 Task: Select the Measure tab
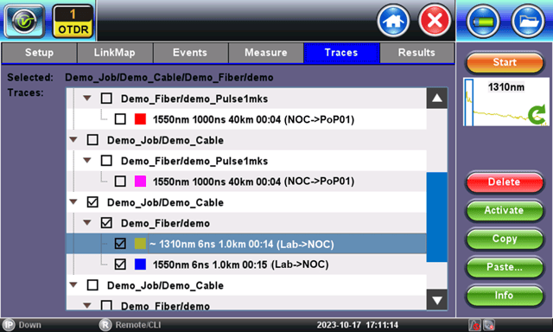pos(266,53)
